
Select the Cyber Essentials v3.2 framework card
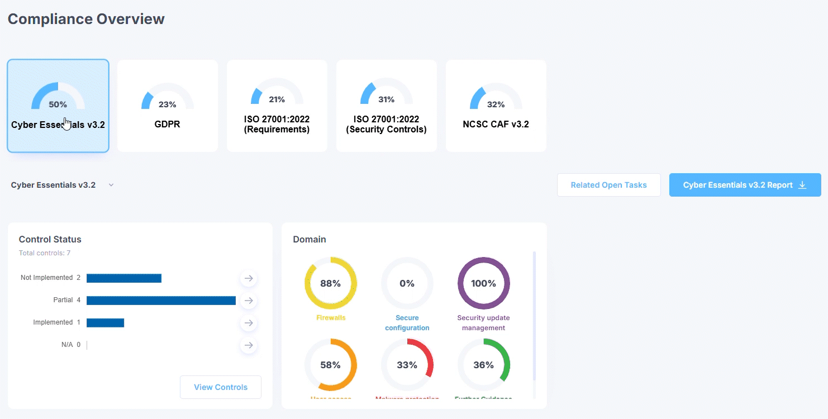[x=58, y=106]
